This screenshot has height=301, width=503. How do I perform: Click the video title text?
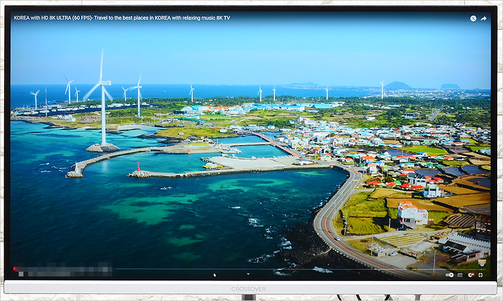point(122,18)
